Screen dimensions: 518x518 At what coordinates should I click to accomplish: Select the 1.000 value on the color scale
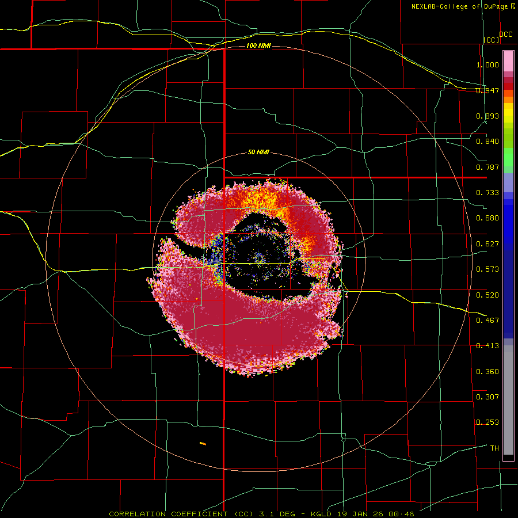487,64
